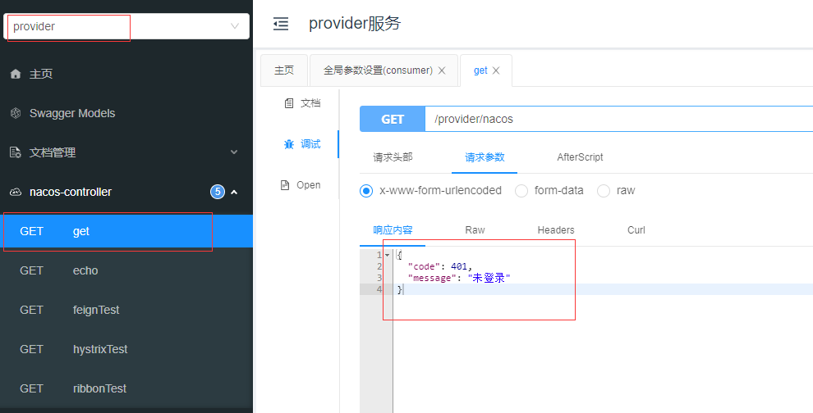813x413 pixels.
Task: Open the Open side tab
Action: (x=301, y=184)
